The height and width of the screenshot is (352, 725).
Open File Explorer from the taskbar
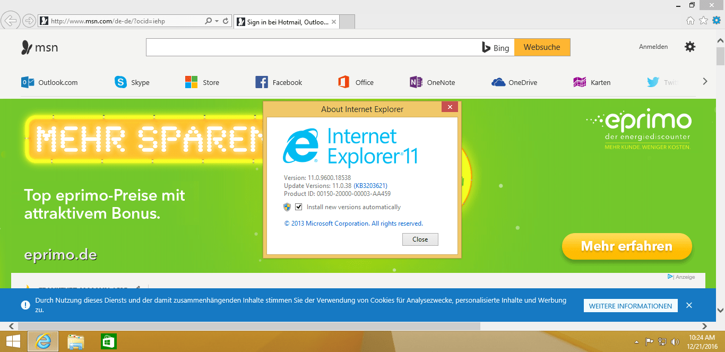(76, 341)
